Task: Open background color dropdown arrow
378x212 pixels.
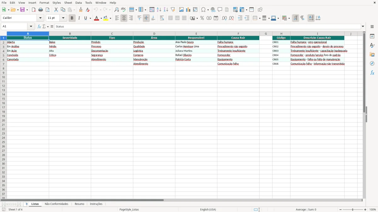Action: pos(110,18)
